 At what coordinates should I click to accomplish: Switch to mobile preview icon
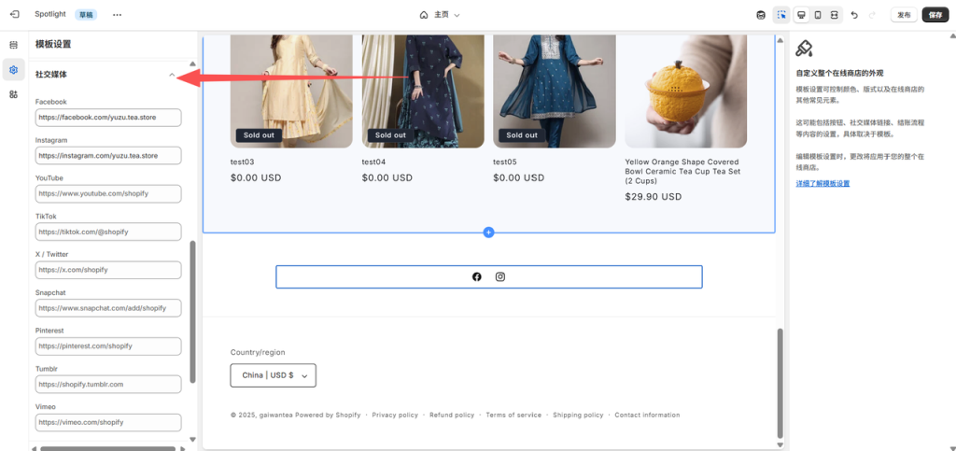[818, 15]
